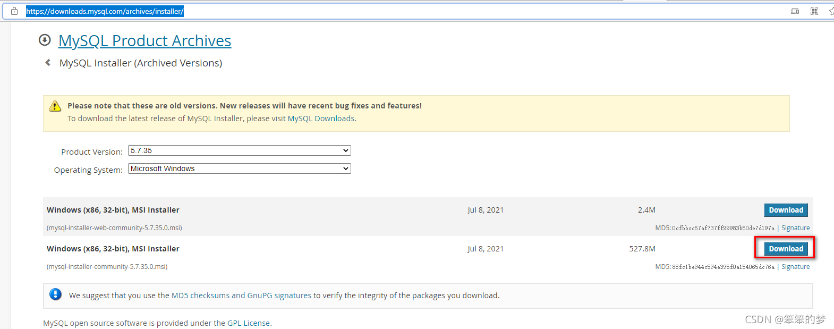Click the Operating System label
The height and width of the screenshot is (329, 834).
coord(88,170)
